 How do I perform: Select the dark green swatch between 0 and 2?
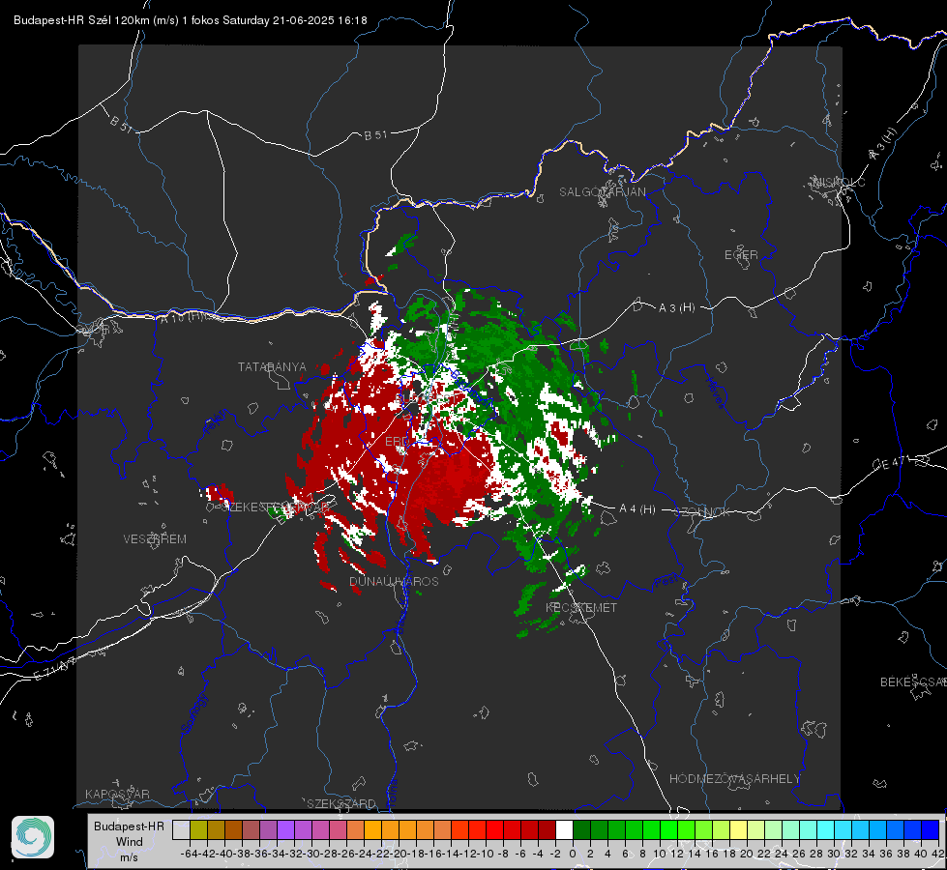pyautogui.click(x=581, y=829)
